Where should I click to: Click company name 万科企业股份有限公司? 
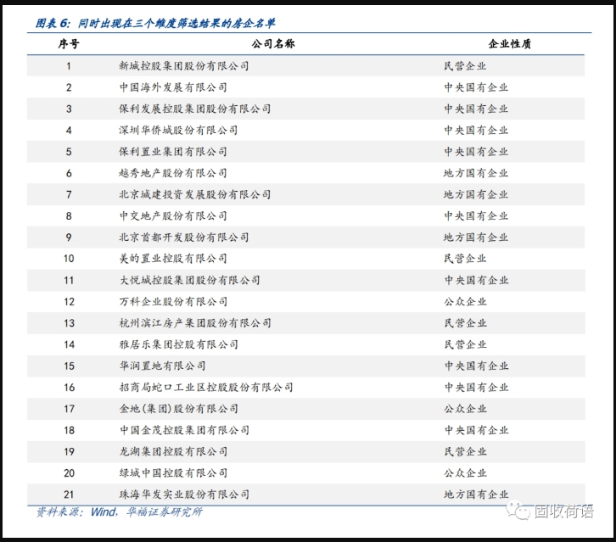[173, 302]
